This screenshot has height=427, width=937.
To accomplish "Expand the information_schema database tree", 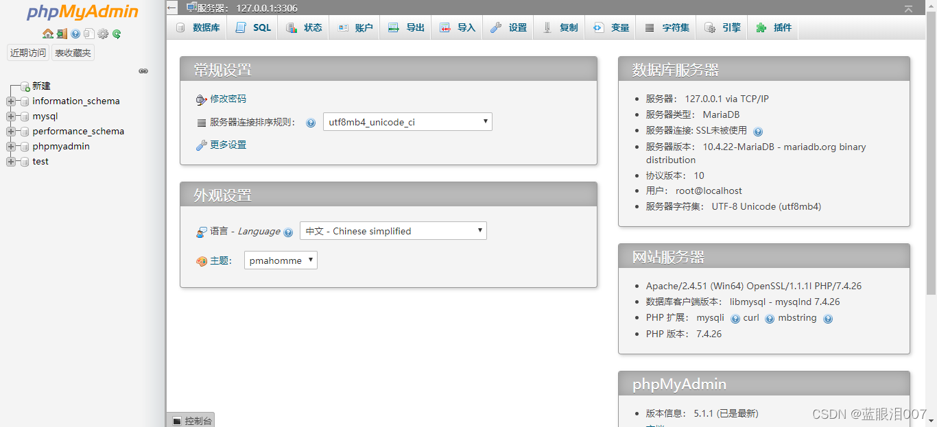I will (10, 101).
